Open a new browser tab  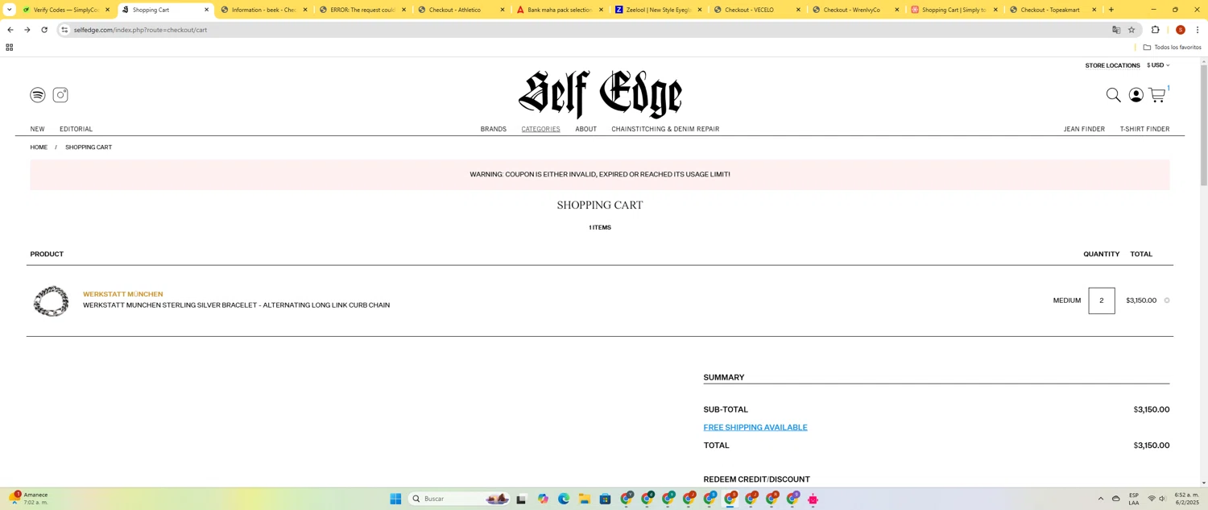click(x=1111, y=10)
